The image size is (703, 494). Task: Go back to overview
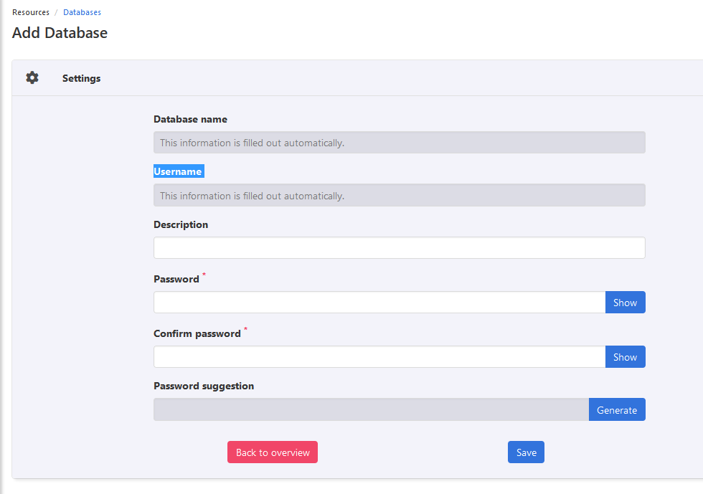tap(273, 452)
